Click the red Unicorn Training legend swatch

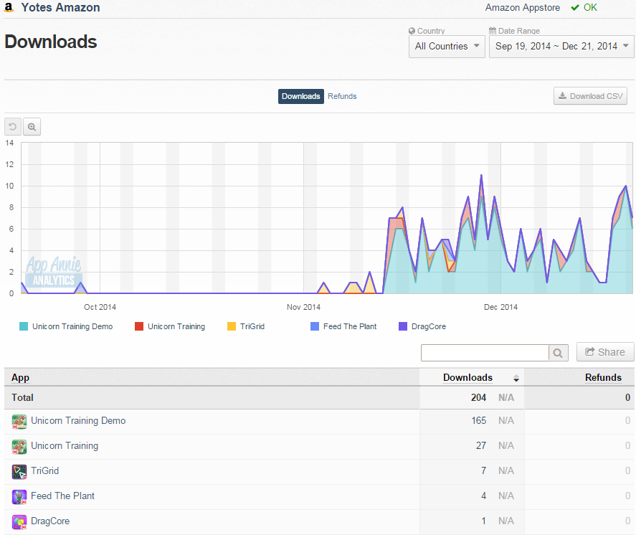(138, 326)
